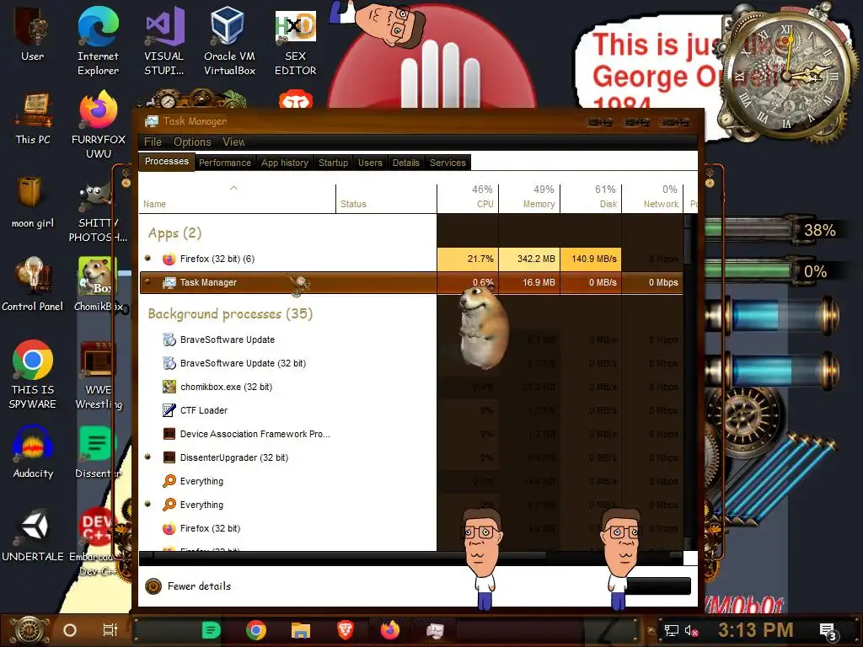Sort processes by the Memory column
Viewport: 863px width, 647px height.
pos(529,199)
